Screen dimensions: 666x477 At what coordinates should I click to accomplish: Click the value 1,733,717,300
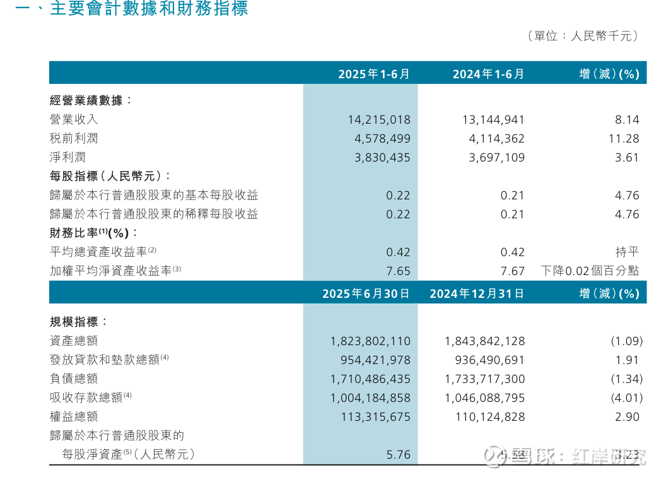tap(484, 379)
